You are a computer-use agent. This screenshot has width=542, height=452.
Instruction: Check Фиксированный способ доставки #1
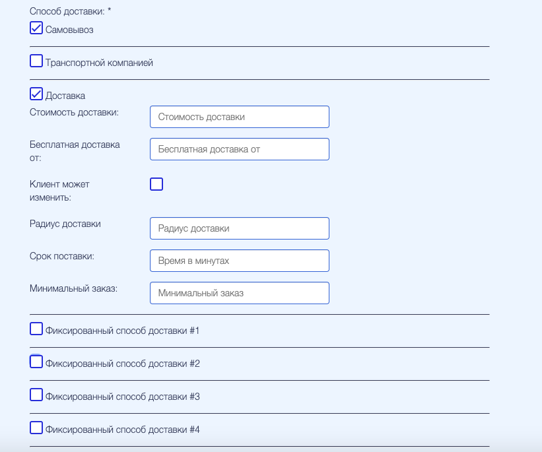(36, 329)
